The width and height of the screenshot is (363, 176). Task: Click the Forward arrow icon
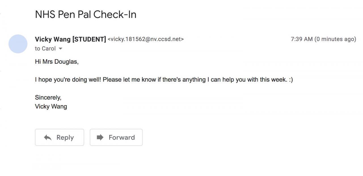(x=100, y=138)
